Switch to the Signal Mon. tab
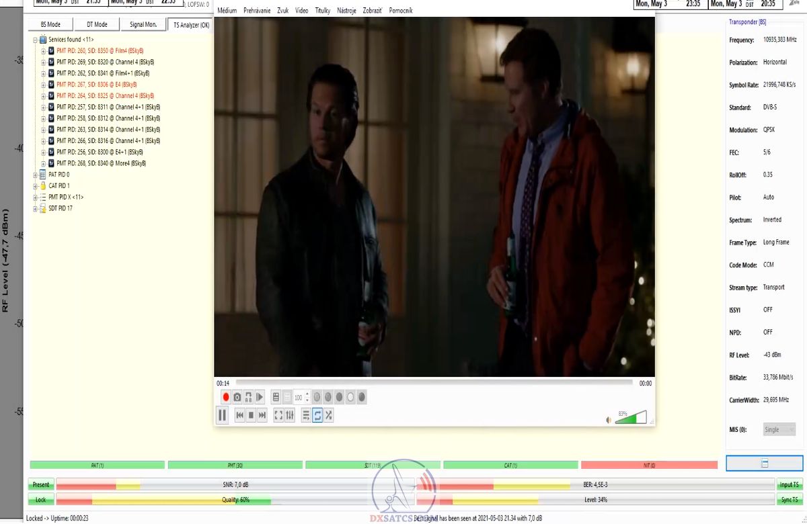Image resolution: width=807 pixels, height=524 pixels. [143, 25]
